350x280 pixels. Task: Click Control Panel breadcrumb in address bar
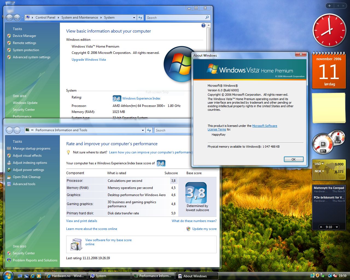[x=45, y=17]
